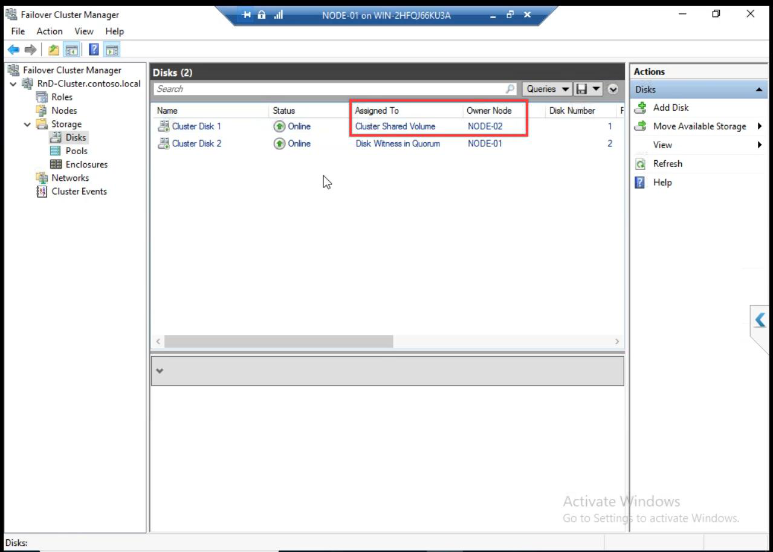Select Failover Cluster Manager root tree item
The height and width of the screenshot is (552, 773).
pos(72,70)
